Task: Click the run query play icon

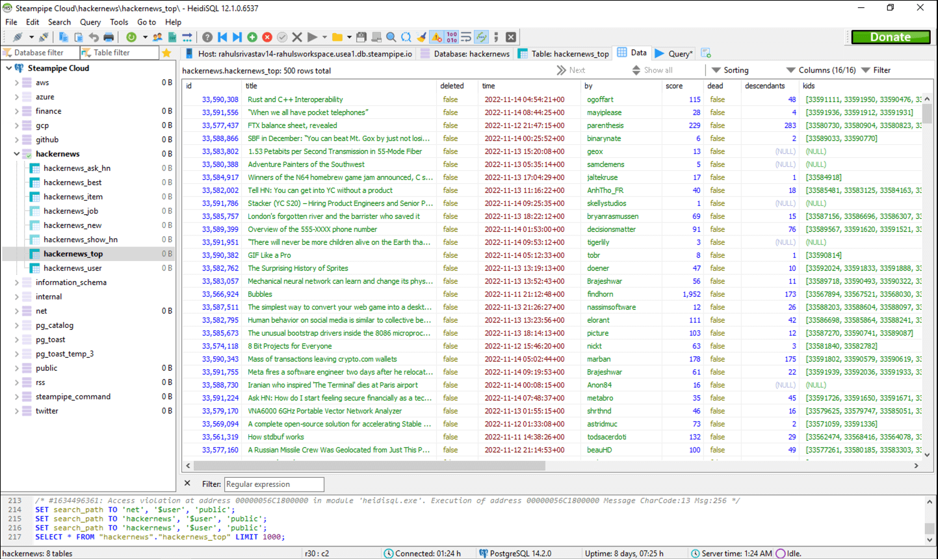Action: [312, 37]
